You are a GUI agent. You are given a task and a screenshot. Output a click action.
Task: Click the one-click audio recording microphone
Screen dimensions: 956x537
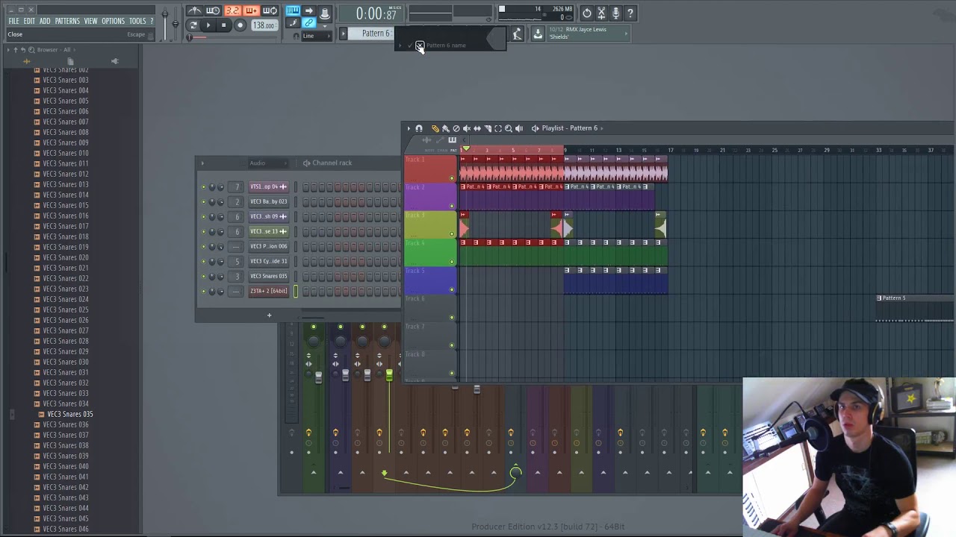click(615, 13)
